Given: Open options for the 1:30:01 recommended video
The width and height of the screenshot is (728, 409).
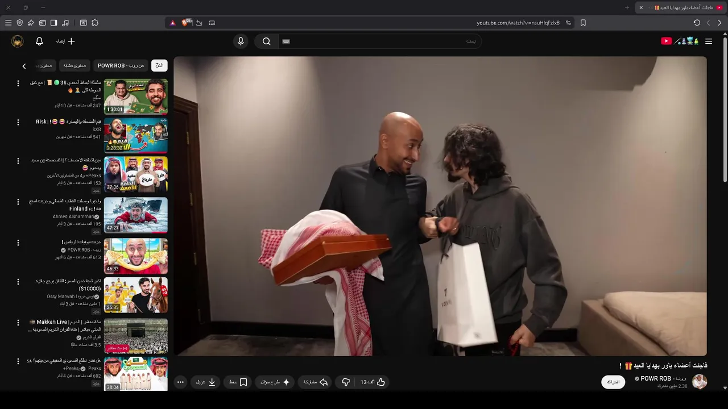Looking at the screenshot, I should coord(18,84).
